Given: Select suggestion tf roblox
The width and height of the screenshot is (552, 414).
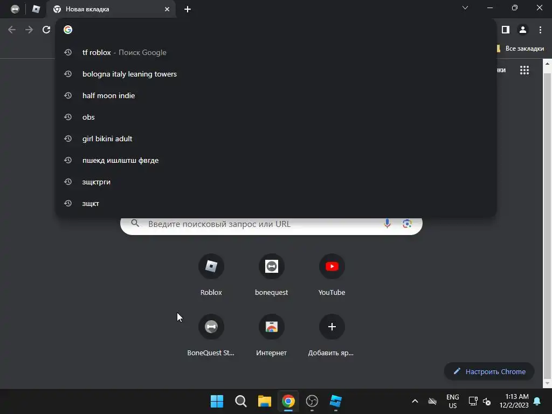Looking at the screenshot, I should click(x=276, y=52).
